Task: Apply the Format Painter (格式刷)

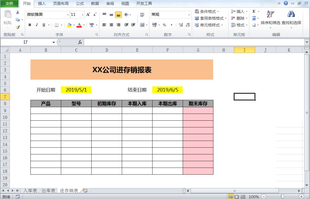Action: coord(17,27)
